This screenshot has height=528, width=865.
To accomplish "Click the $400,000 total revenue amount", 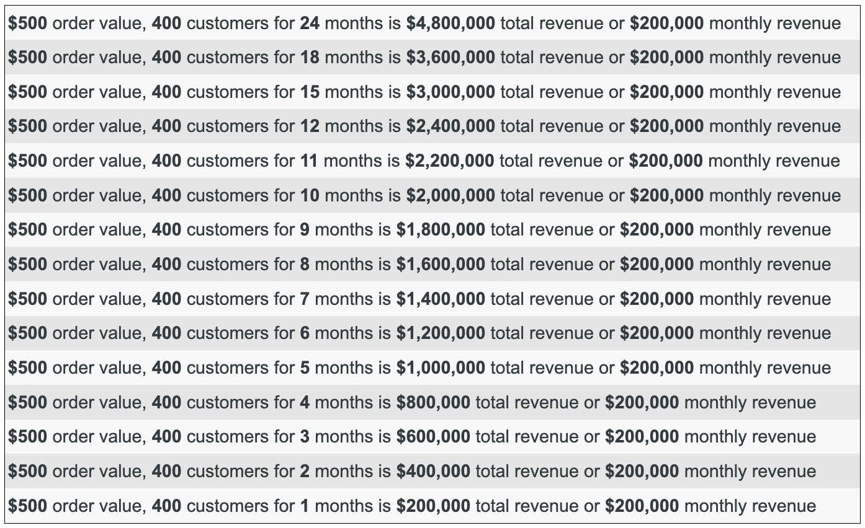I will (433, 471).
